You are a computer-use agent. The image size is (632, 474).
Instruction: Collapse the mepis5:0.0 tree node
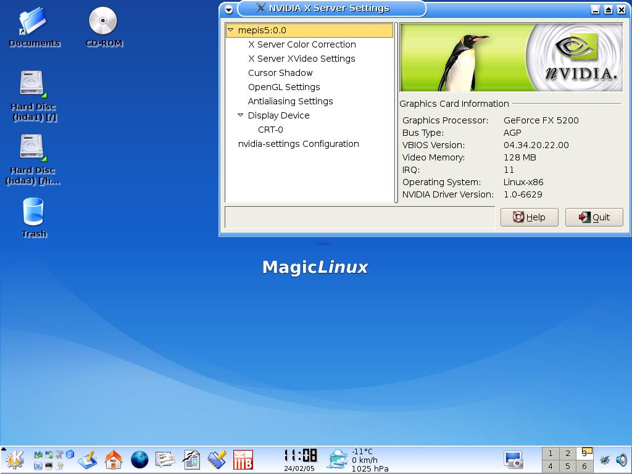[231, 30]
